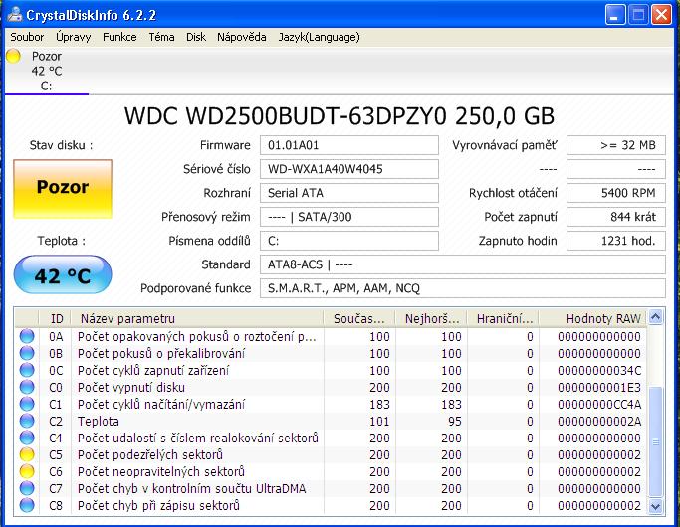Click yellow warning icon of row C5
Image resolution: width=680 pixels, height=527 pixels.
[x=27, y=454]
